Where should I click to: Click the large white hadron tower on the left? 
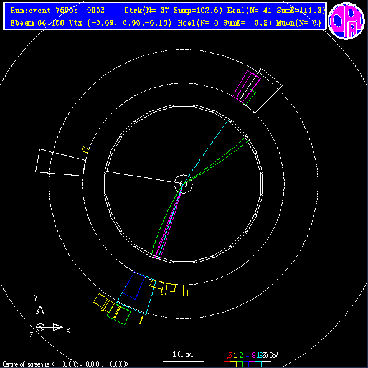[60, 163]
